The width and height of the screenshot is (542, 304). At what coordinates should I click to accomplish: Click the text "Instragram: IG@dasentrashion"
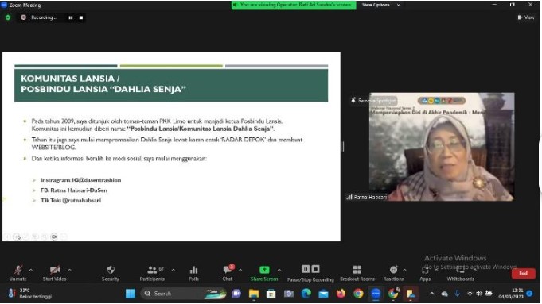click(x=80, y=180)
